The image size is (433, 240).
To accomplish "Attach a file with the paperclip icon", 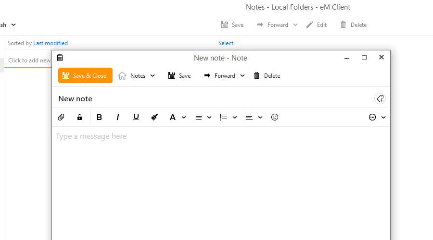I will click(x=61, y=118).
